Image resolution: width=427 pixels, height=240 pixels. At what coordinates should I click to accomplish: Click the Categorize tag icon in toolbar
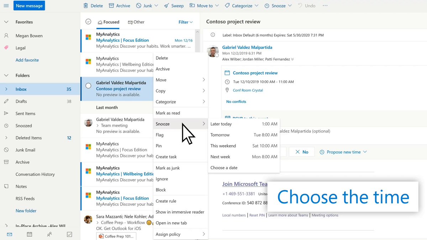click(x=227, y=6)
